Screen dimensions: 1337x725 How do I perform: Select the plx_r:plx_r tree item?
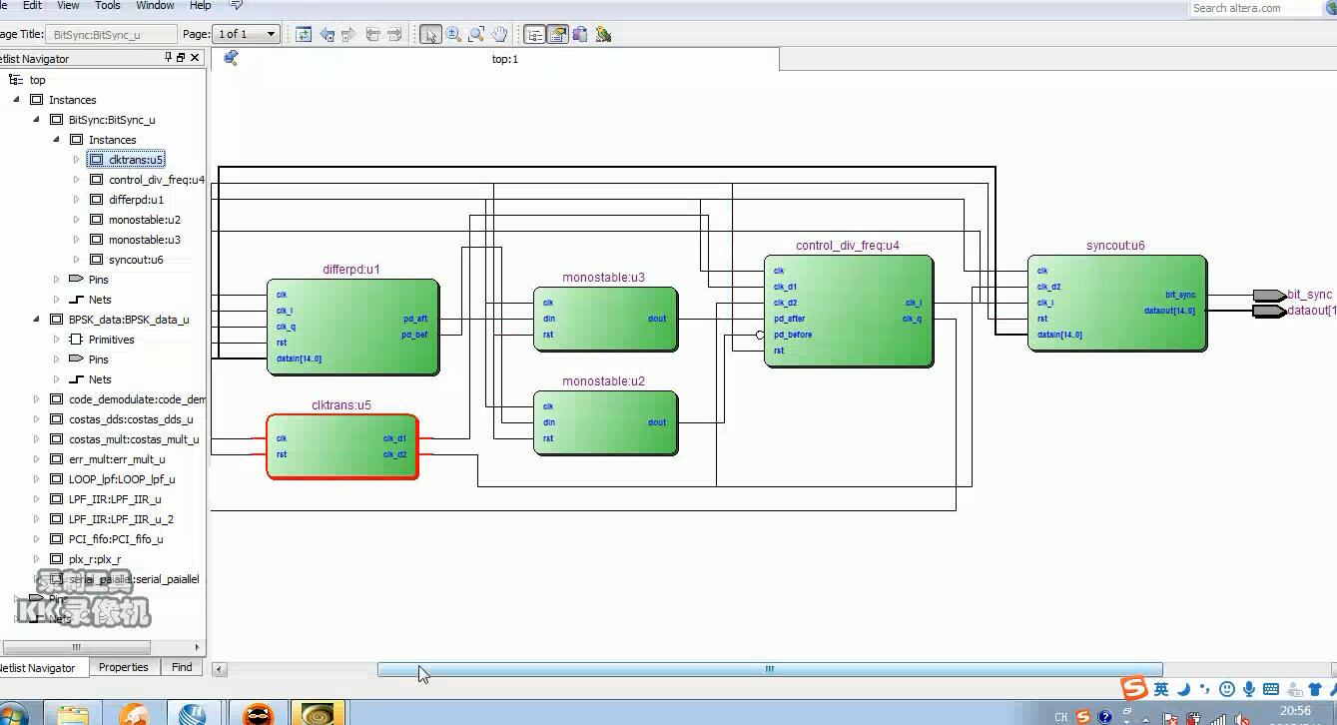tap(95, 559)
